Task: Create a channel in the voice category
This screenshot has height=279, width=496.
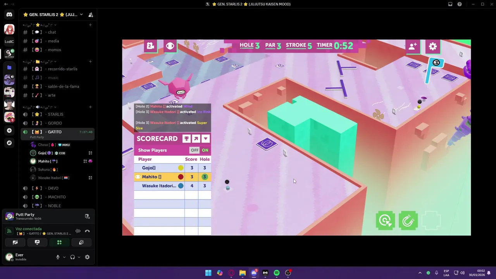Action: [90, 107]
